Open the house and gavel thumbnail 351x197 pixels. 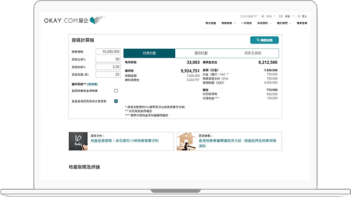[x=186, y=141]
